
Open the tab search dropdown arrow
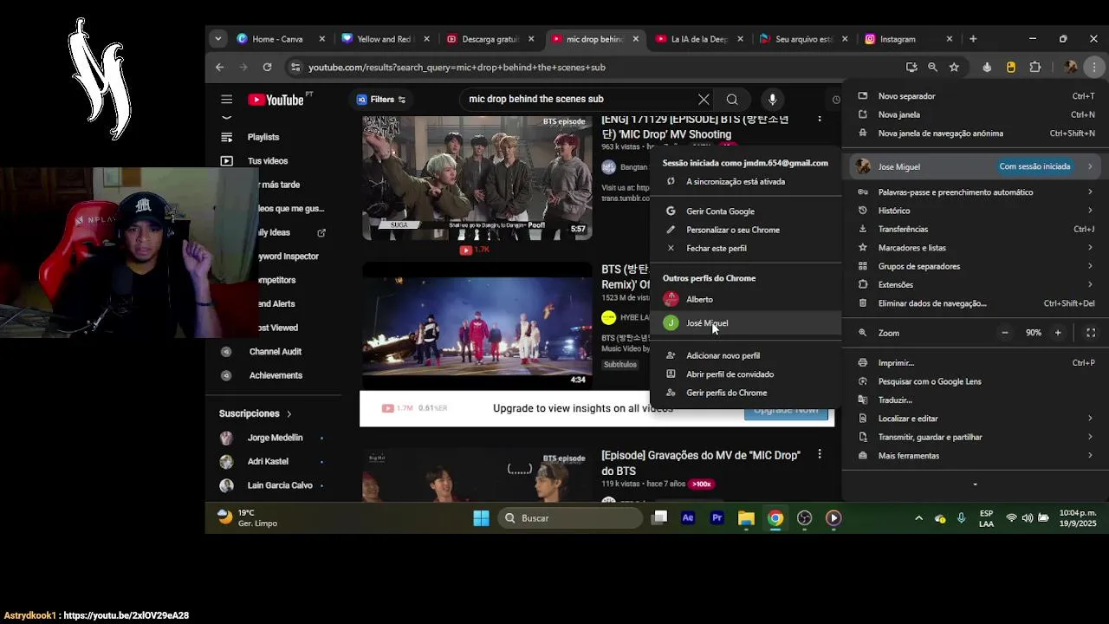pos(218,39)
